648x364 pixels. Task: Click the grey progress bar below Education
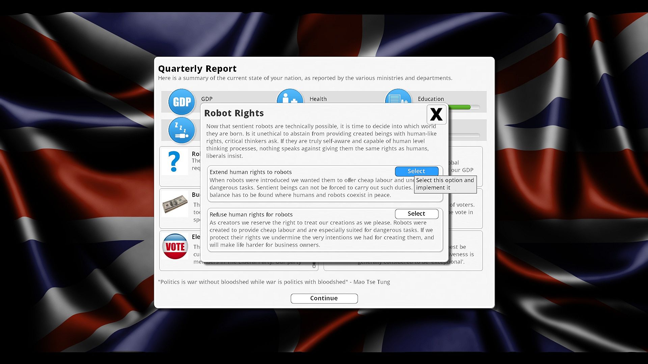point(464,135)
